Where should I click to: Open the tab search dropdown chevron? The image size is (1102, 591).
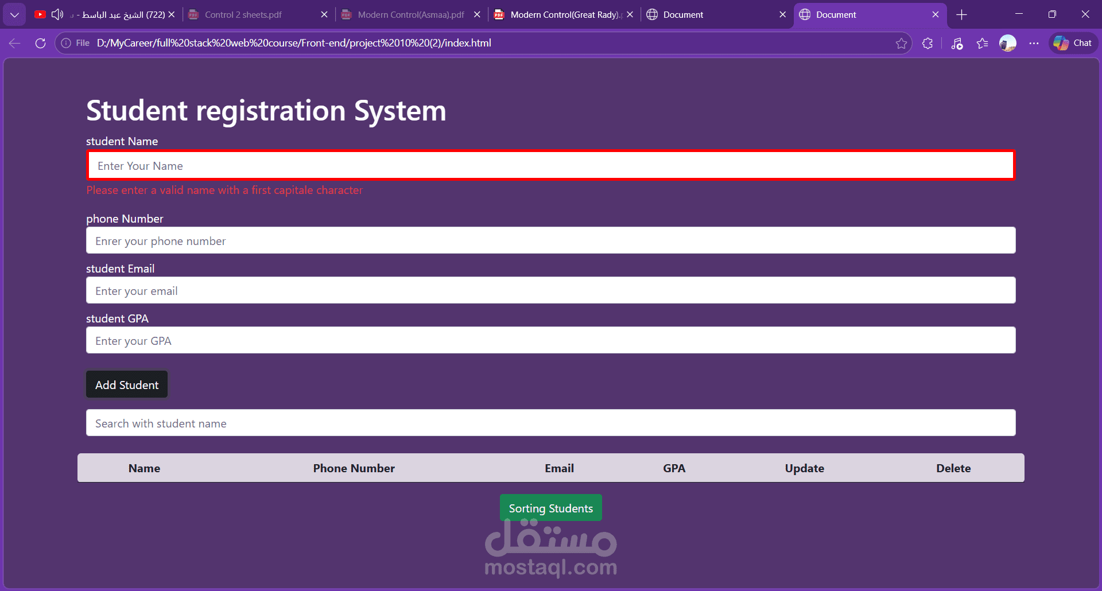(14, 14)
